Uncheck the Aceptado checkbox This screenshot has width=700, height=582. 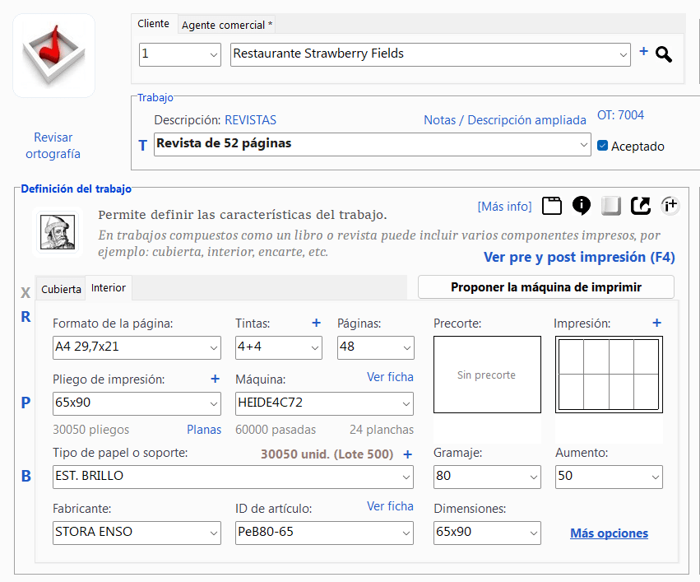603,146
